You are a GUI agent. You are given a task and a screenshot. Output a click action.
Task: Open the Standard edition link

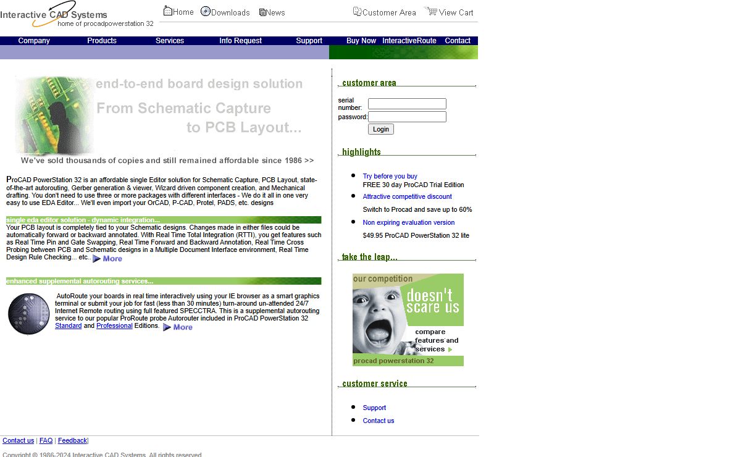click(68, 325)
